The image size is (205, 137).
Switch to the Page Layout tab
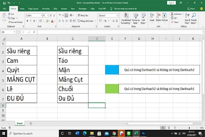33,9
